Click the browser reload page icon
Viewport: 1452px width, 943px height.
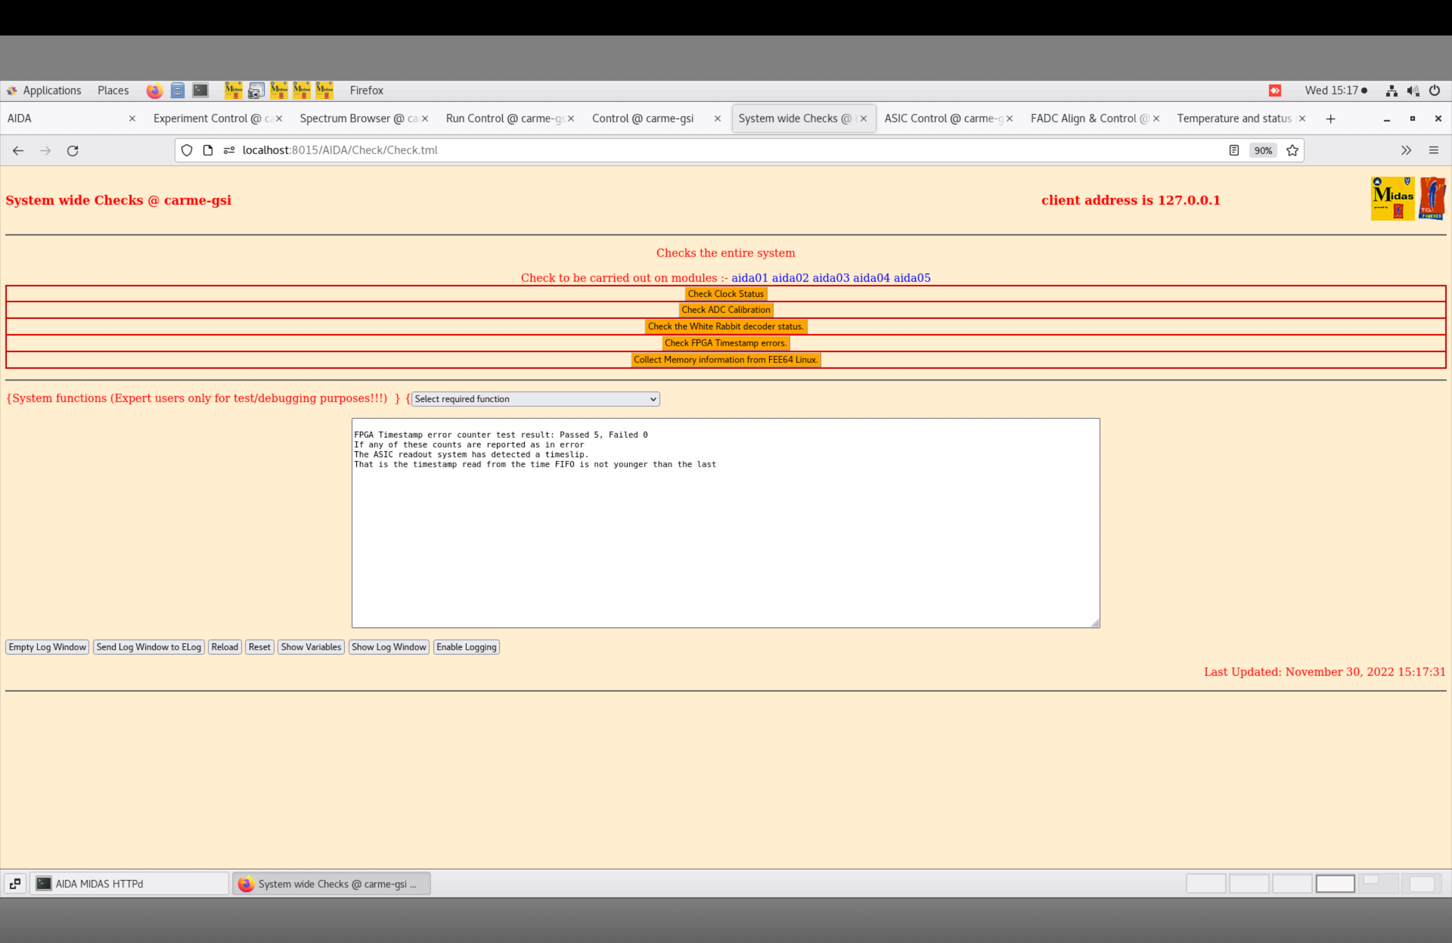pos(73,151)
